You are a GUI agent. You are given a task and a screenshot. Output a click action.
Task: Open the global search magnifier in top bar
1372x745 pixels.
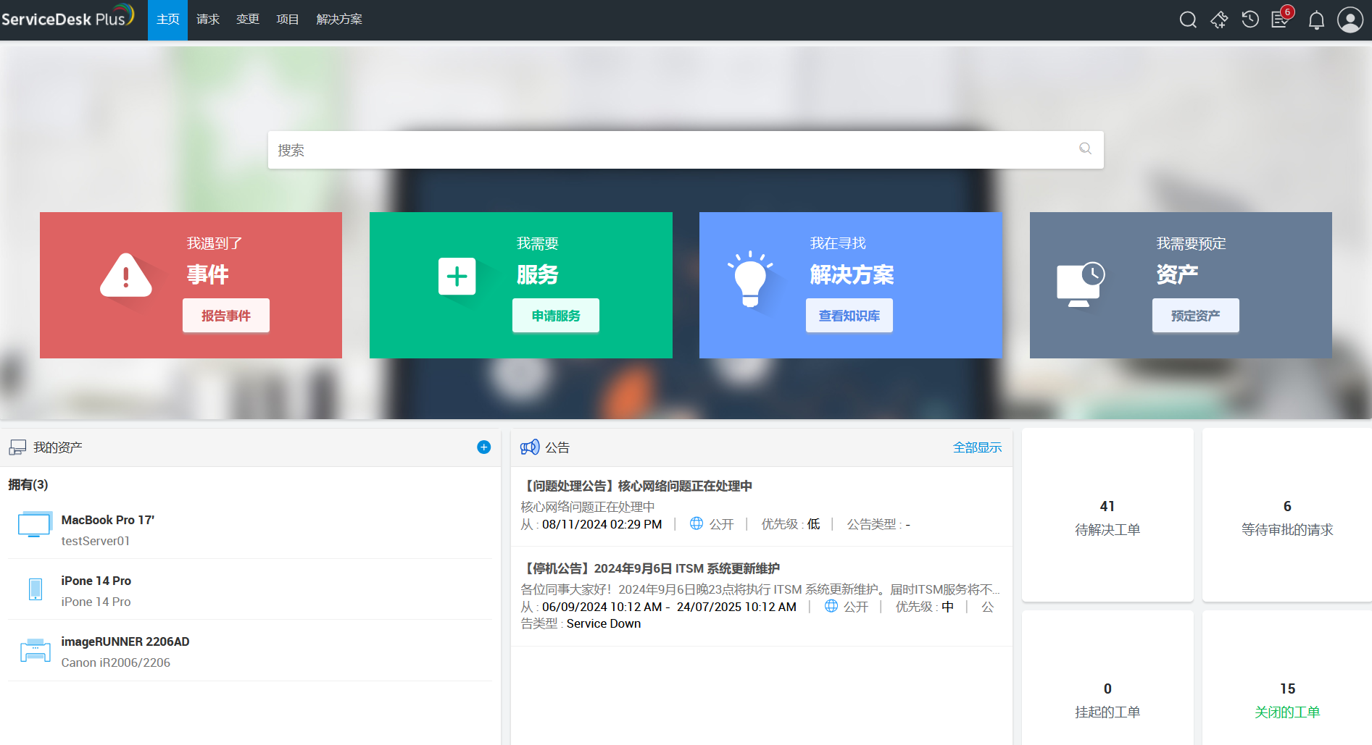tap(1188, 20)
